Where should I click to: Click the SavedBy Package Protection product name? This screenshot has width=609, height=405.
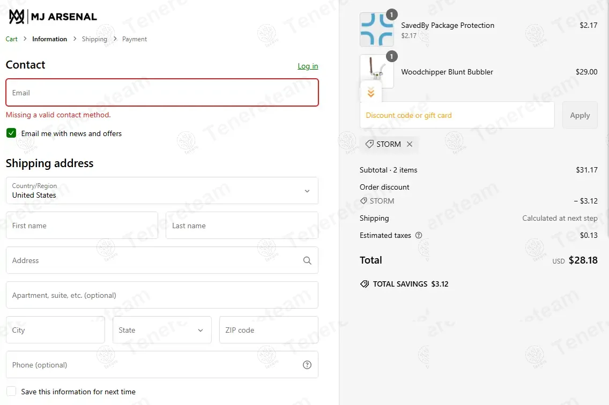tap(448, 25)
